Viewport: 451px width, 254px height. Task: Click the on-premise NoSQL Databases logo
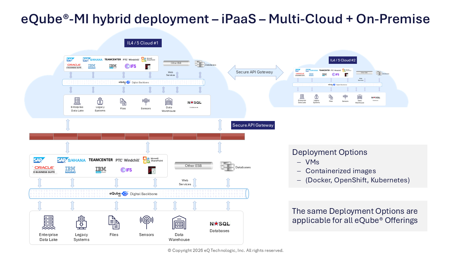[x=220, y=224]
